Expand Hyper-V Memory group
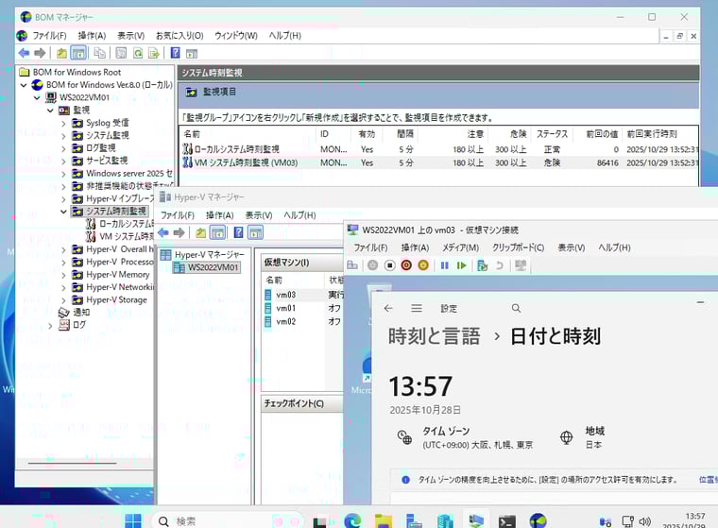Image resolution: width=718 pixels, height=528 pixels. (63, 275)
